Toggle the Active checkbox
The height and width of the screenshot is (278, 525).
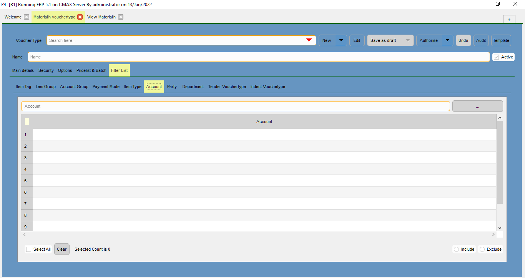click(497, 57)
